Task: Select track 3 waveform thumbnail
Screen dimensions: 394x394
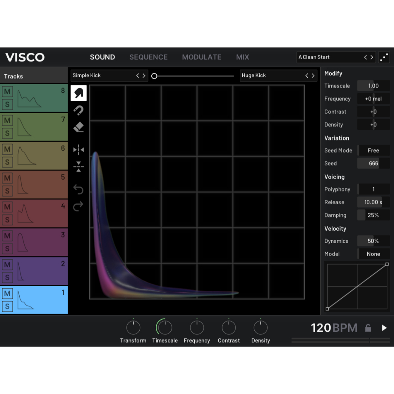Action: click(x=22, y=242)
